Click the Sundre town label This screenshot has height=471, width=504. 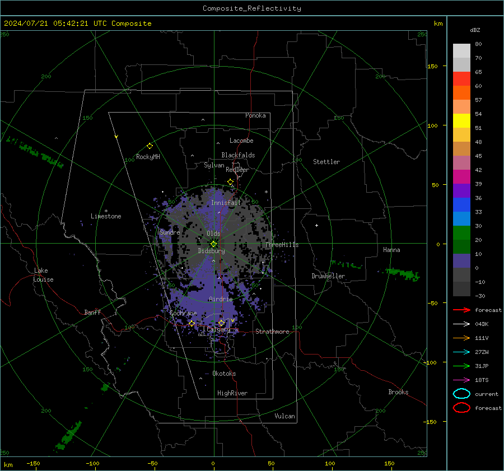(170, 232)
